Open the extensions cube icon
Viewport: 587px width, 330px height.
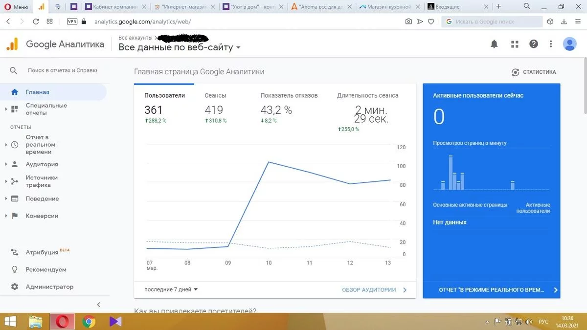click(x=550, y=22)
